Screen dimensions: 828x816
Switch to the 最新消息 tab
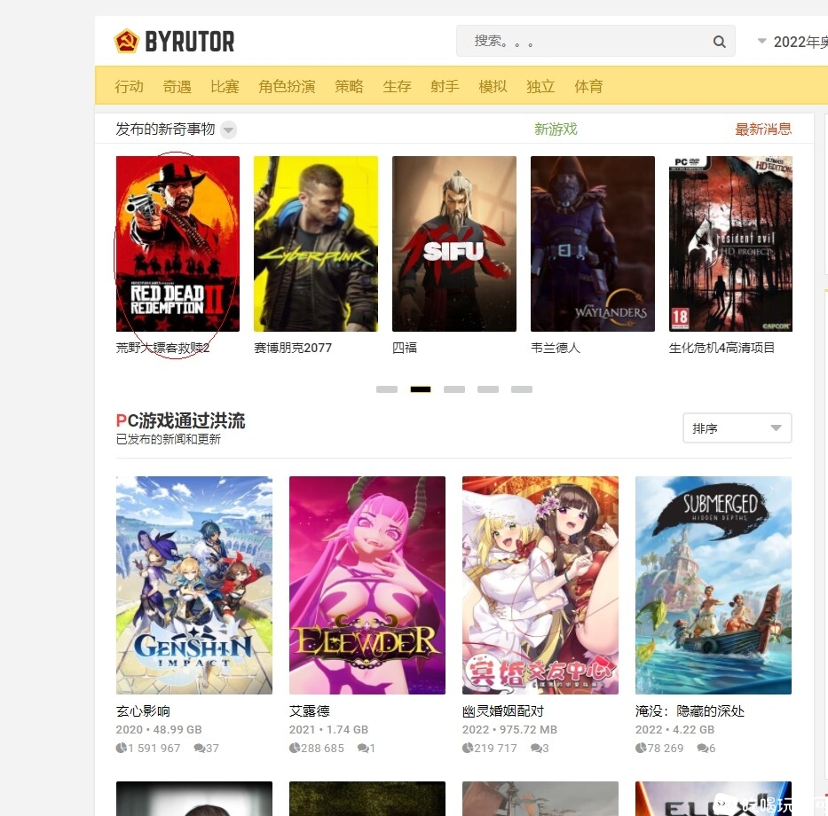(x=763, y=129)
